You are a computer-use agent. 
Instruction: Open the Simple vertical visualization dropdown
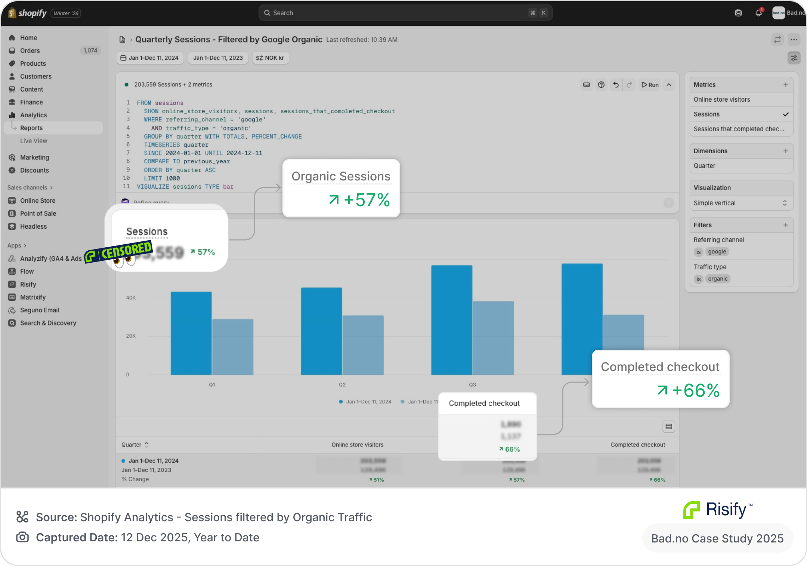click(x=741, y=203)
